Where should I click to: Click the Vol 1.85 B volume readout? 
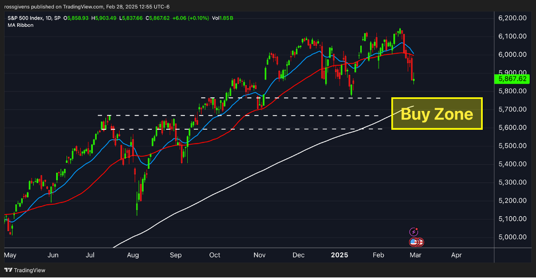point(223,18)
